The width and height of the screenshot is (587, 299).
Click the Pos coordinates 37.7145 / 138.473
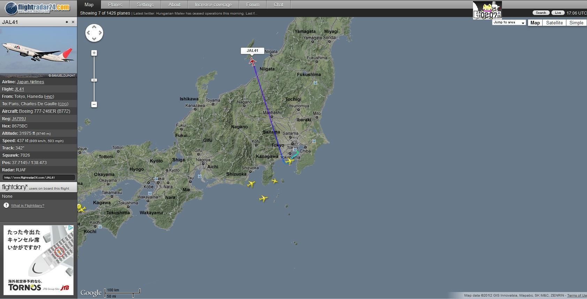29,163
